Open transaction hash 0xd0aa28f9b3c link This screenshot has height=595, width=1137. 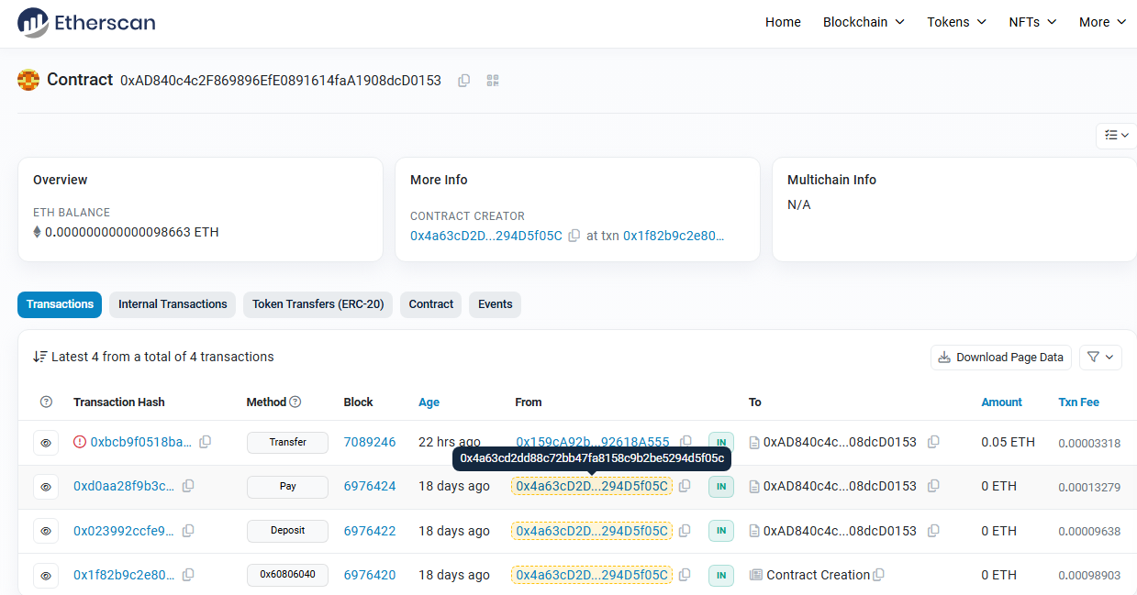[x=124, y=486]
